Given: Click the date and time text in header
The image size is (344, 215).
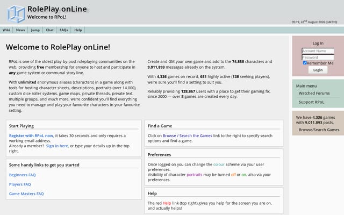Looking at the screenshot, I should (314, 22).
